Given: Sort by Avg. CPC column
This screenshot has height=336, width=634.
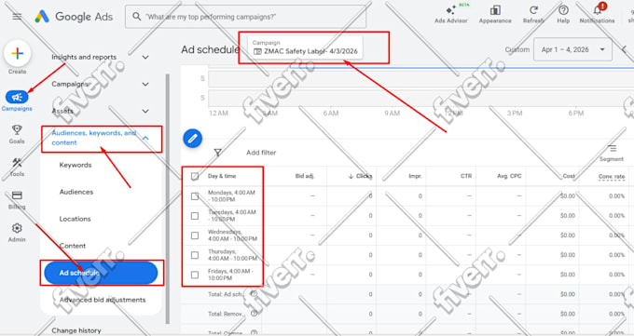Looking at the screenshot, I should (x=509, y=176).
